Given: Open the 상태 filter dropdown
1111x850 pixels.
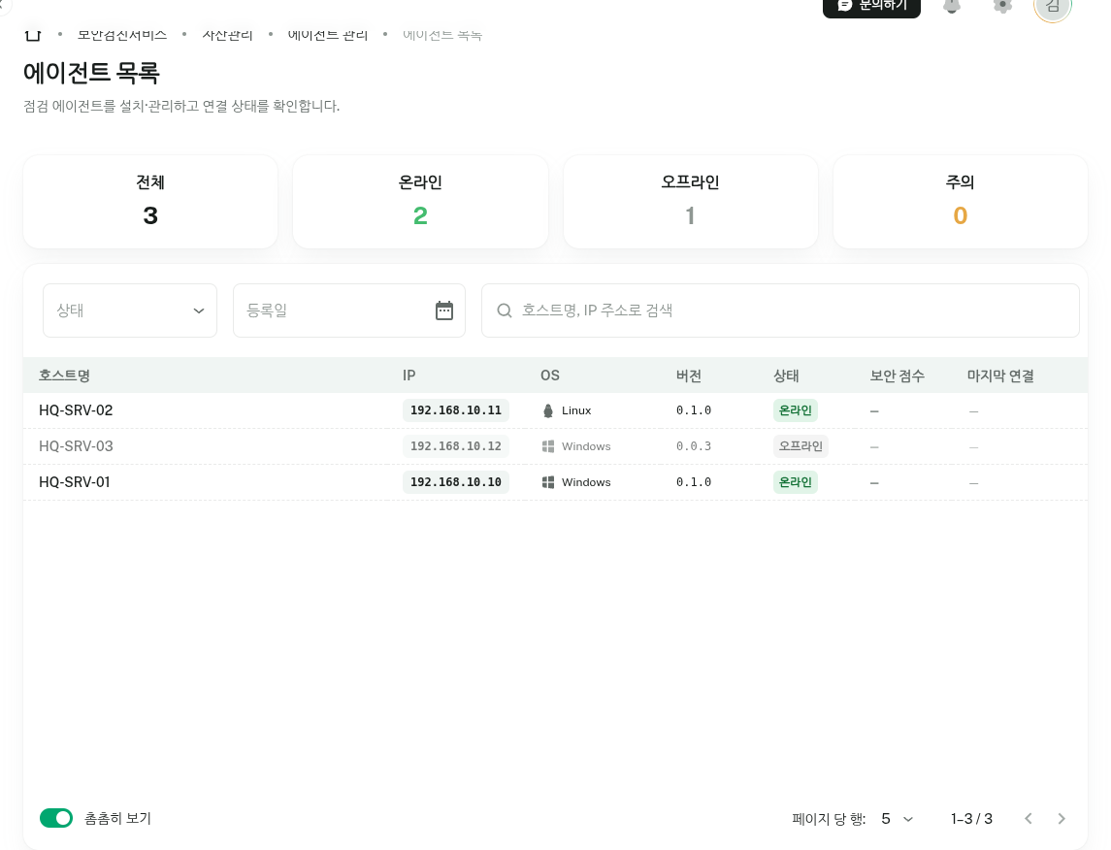Looking at the screenshot, I should pyautogui.click(x=130, y=311).
